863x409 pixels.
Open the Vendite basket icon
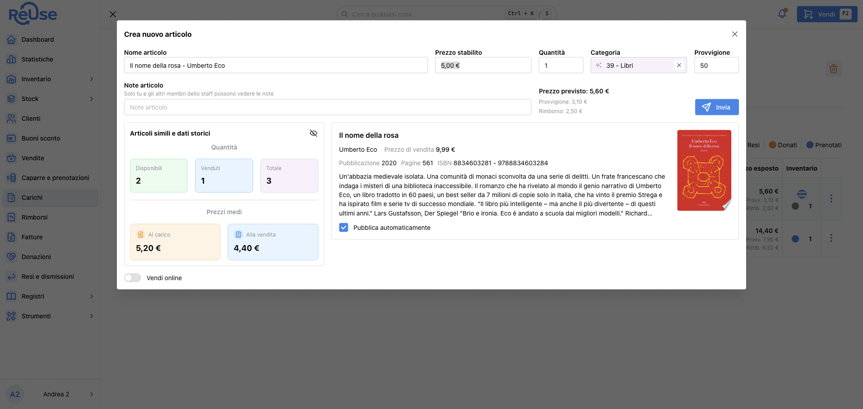tap(11, 158)
